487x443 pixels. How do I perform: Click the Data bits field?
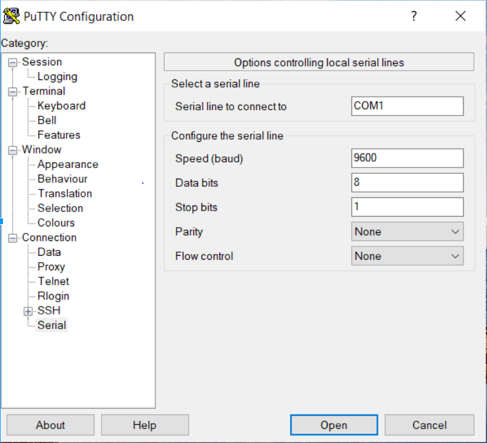(407, 183)
